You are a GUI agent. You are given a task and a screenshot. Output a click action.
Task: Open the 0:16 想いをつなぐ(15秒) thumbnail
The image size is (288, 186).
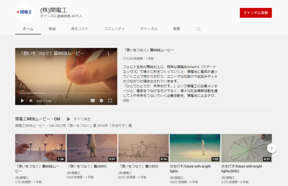(144, 148)
